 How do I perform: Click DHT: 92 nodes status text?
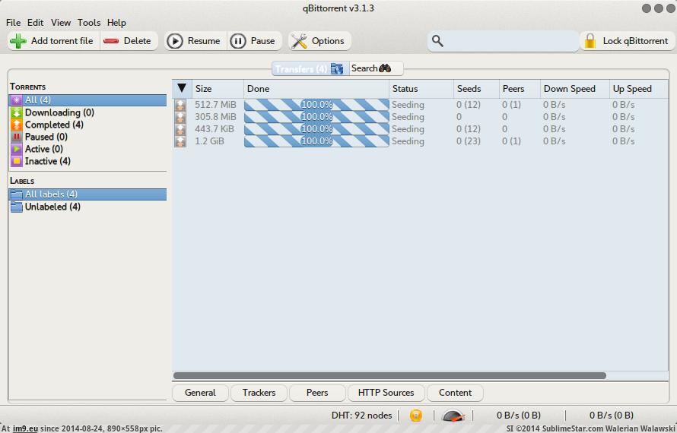click(362, 416)
